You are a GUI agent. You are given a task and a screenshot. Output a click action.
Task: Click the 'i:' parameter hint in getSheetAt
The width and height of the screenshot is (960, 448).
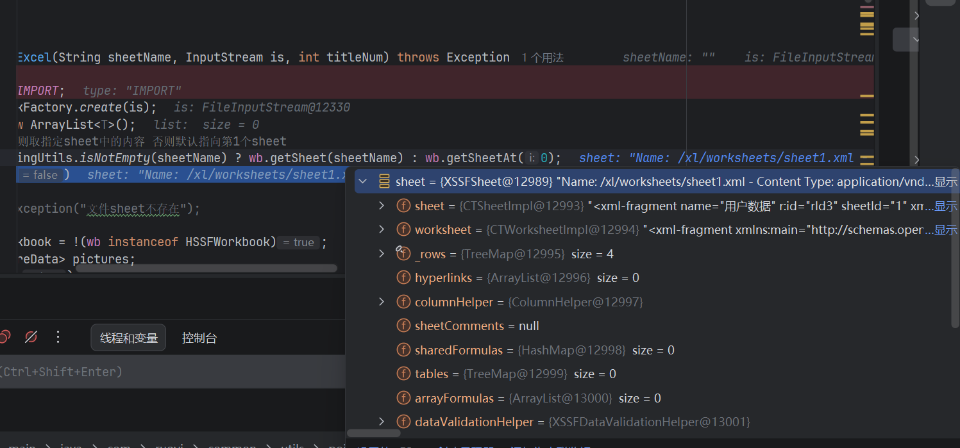[532, 158]
